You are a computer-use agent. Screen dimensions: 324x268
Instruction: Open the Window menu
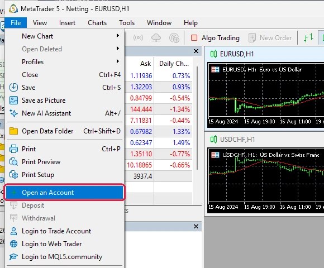(159, 23)
